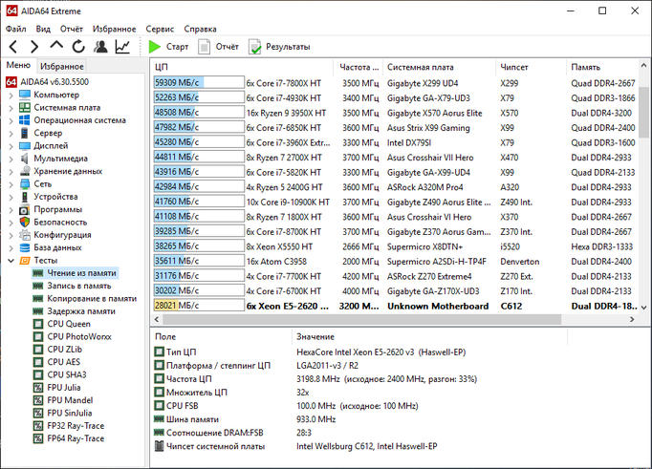Expand the Мультимедиа tree node

pos(11,159)
